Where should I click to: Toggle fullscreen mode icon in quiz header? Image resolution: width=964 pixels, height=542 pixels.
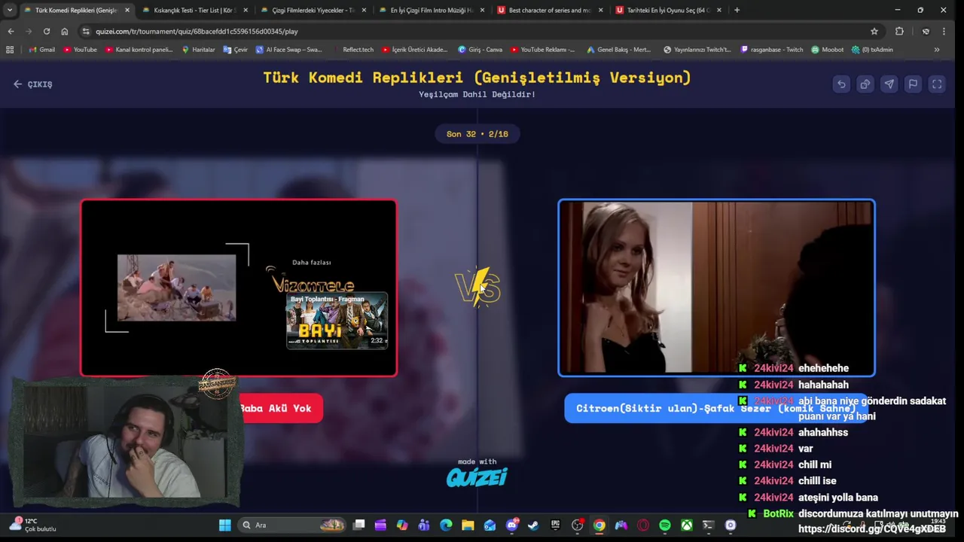937,84
